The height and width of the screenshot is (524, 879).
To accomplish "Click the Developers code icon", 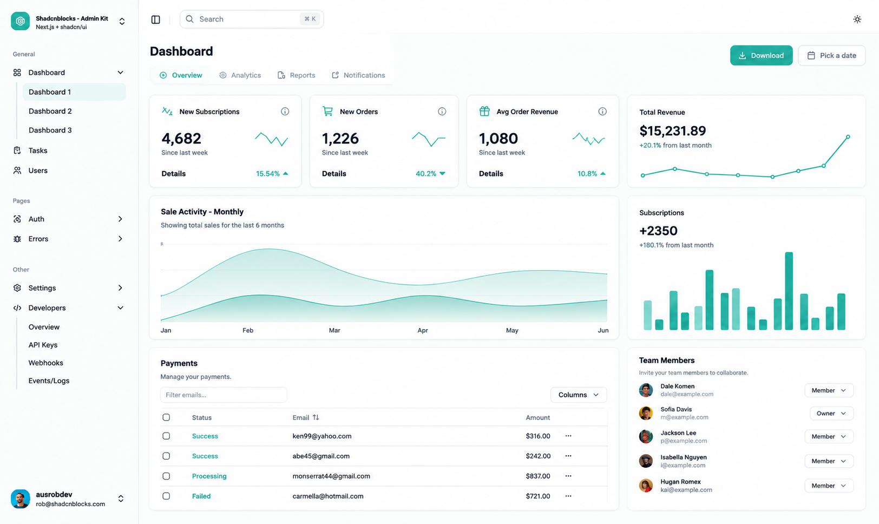I will (x=17, y=308).
